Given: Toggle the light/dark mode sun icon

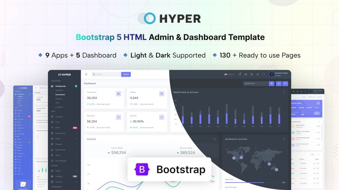Looking at the screenshot, I should point(257,74).
